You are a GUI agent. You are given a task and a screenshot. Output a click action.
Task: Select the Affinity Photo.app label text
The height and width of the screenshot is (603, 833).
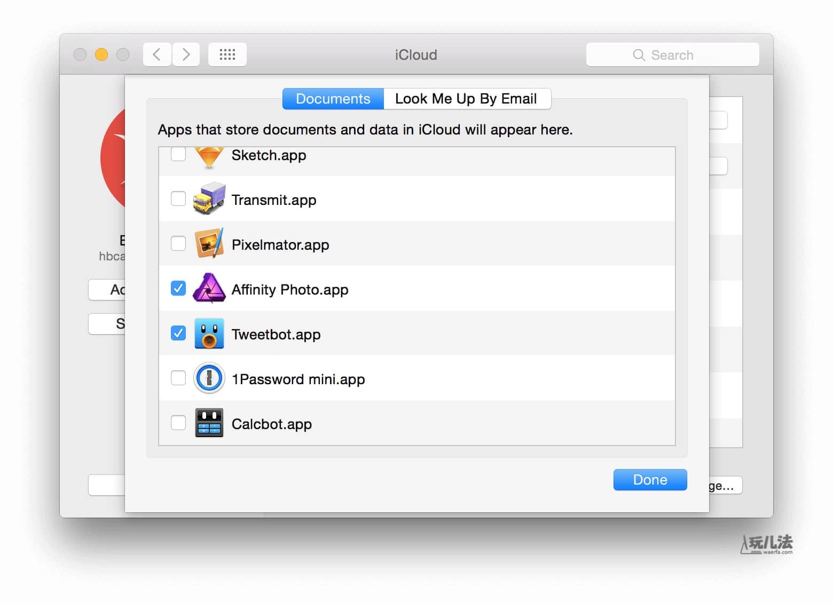coord(290,290)
